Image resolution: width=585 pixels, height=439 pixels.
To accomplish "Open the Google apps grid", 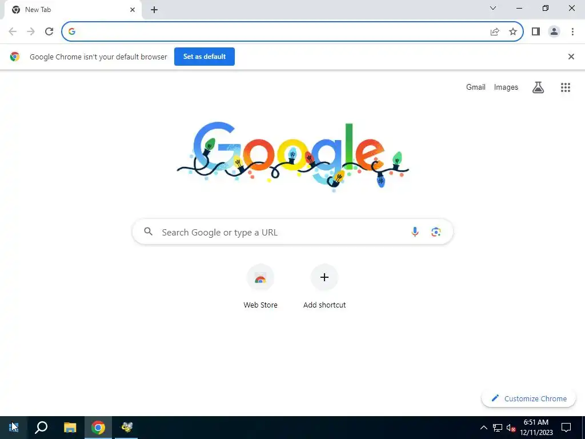I will (x=566, y=87).
